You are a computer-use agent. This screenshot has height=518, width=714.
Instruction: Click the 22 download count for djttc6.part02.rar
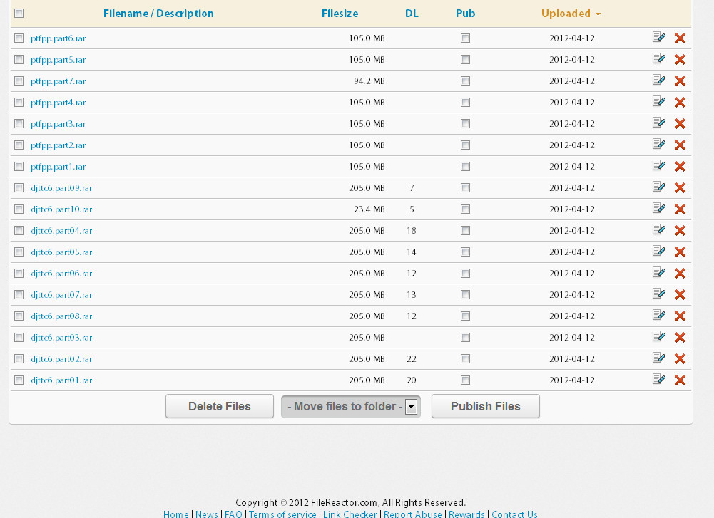(411, 359)
